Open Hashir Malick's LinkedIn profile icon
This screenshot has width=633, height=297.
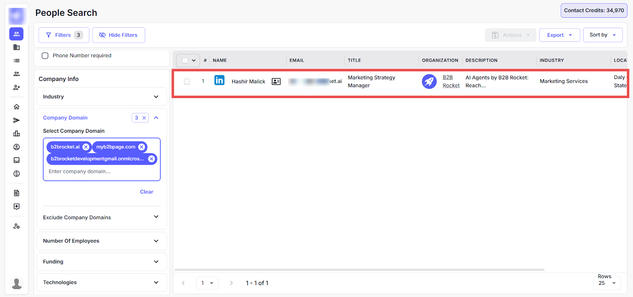click(219, 81)
